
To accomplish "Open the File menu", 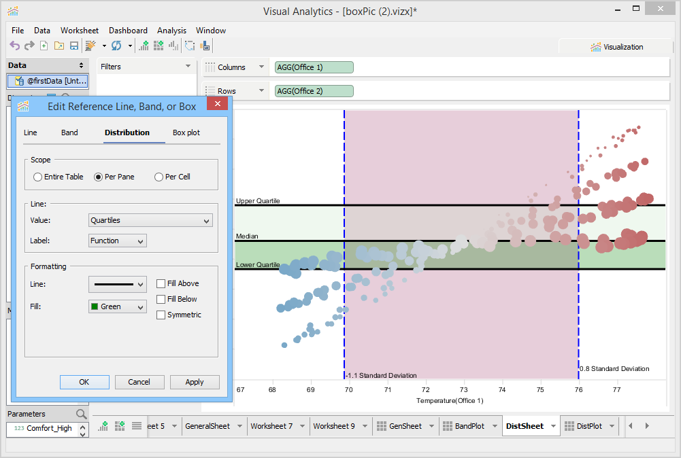I will pyautogui.click(x=18, y=31).
